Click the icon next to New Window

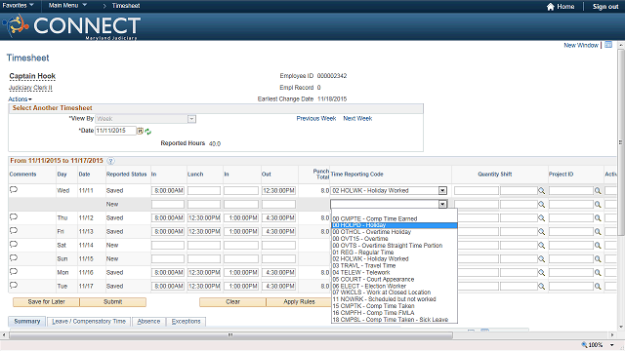[608, 45]
